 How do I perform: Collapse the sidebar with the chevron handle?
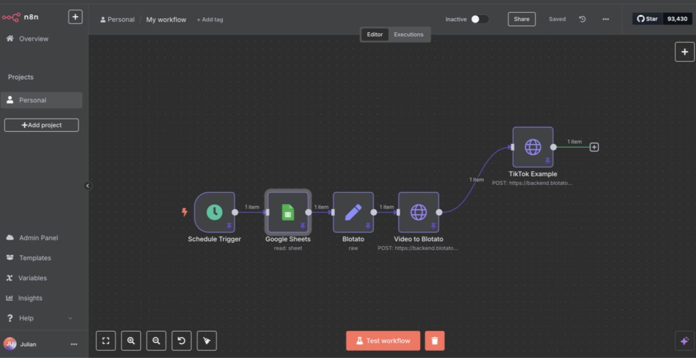88,186
